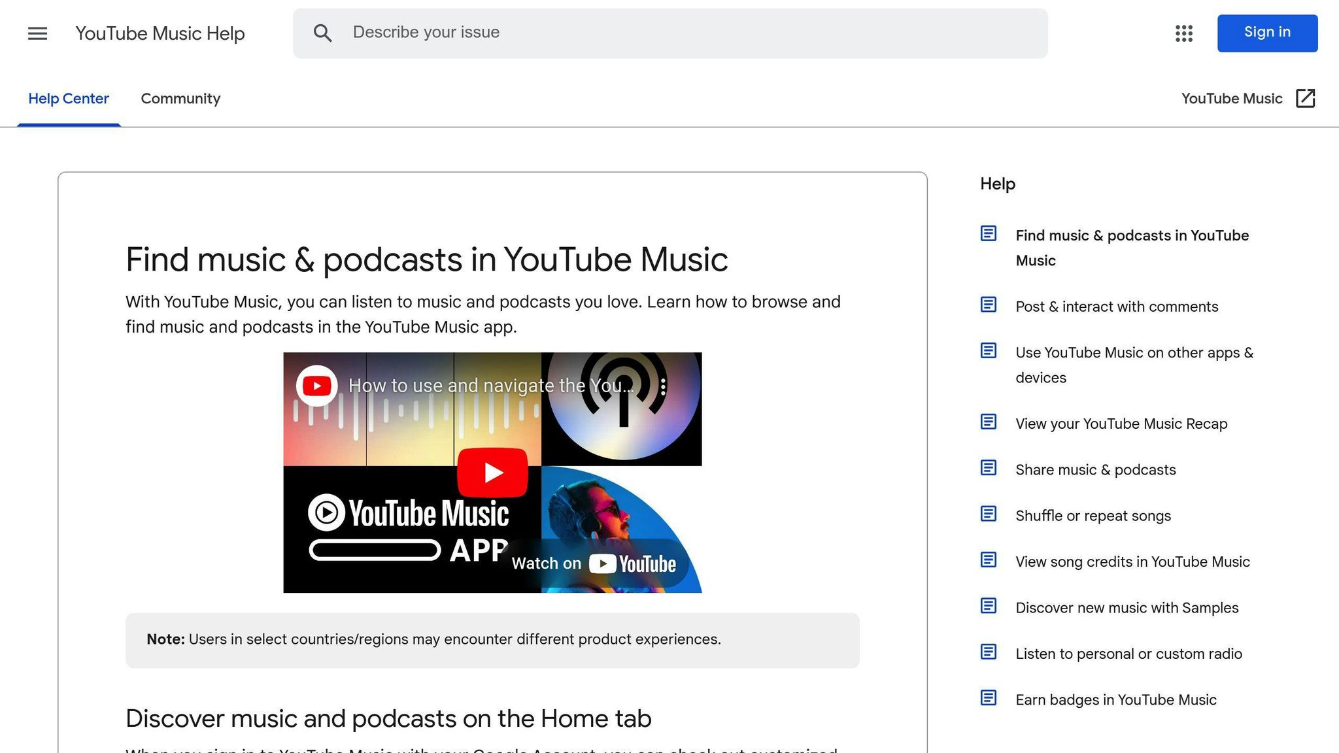Click the YouTube Music external link icon
This screenshot has width=1339, height=753.
tap(1305, 98)
